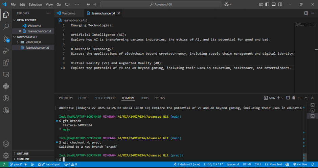
Task: Publish branch via cloud icon in status bar
Action: click(26, 164)
